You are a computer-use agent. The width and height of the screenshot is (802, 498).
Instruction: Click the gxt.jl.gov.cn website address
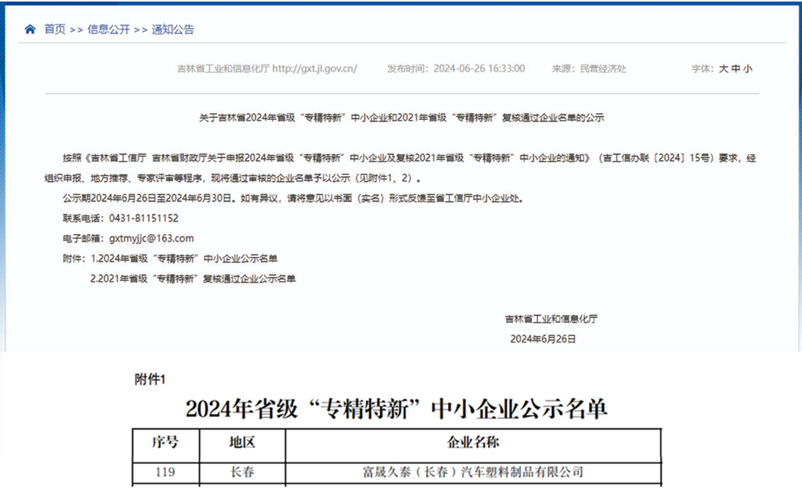(314, 69)
